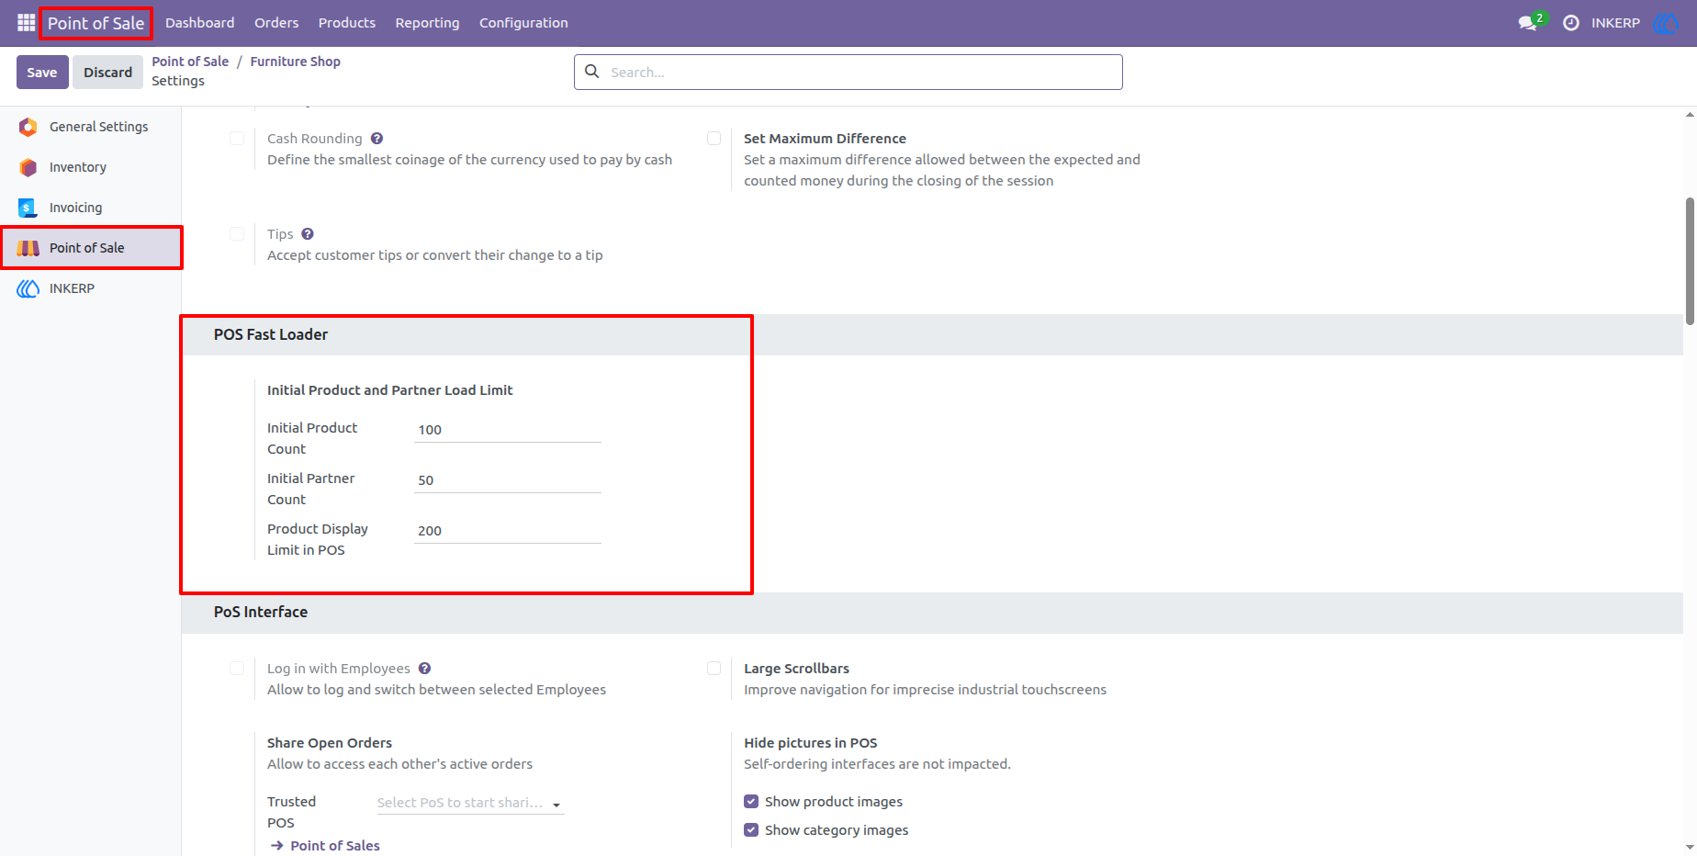Click the Discard button
1697x856 pixels.
click(107, 73)
